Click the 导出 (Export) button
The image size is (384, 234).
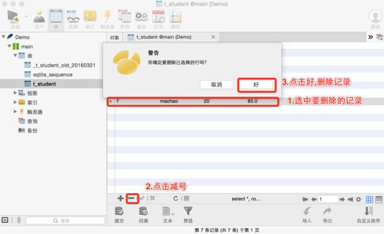click(x=327, y=215)
